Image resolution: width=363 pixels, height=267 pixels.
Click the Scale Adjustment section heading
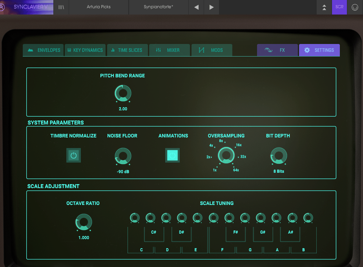pos(53,187)
